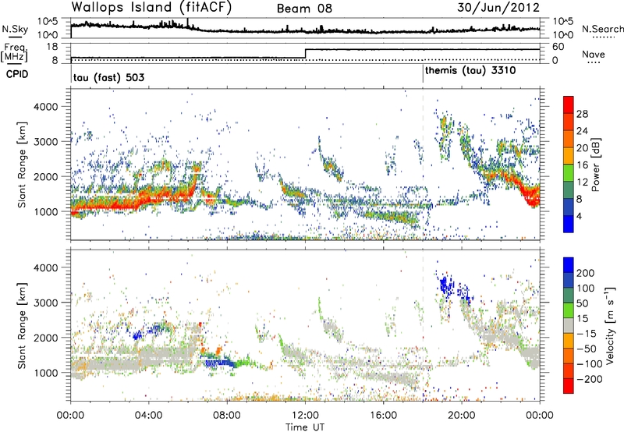
Task: Select the 'Freq. [MHz]' axis label
Action: point(14,52)
